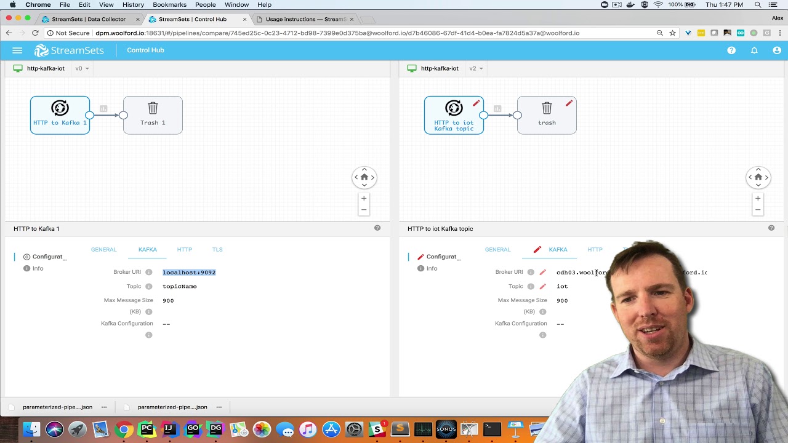
Task: Click the browser address bar URL
Action: pyautogui.click(x=337, y=33)
